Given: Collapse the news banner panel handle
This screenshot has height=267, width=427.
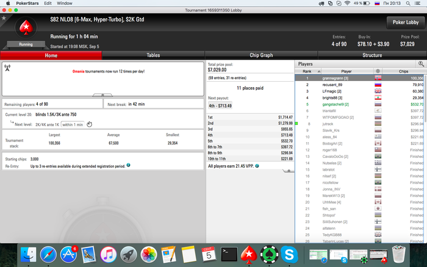Looking at the screenshot, I should 102,95.
